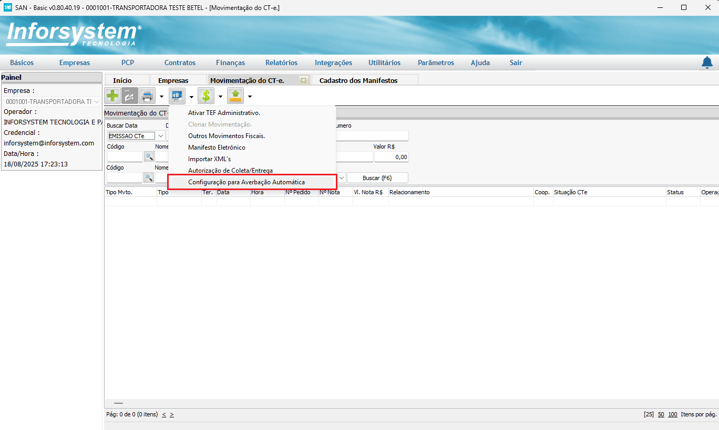The width and height of the screenshot is (719, 430).
Task: Close the Movimentação do CT-e. tab
Action: coord(303,80)
